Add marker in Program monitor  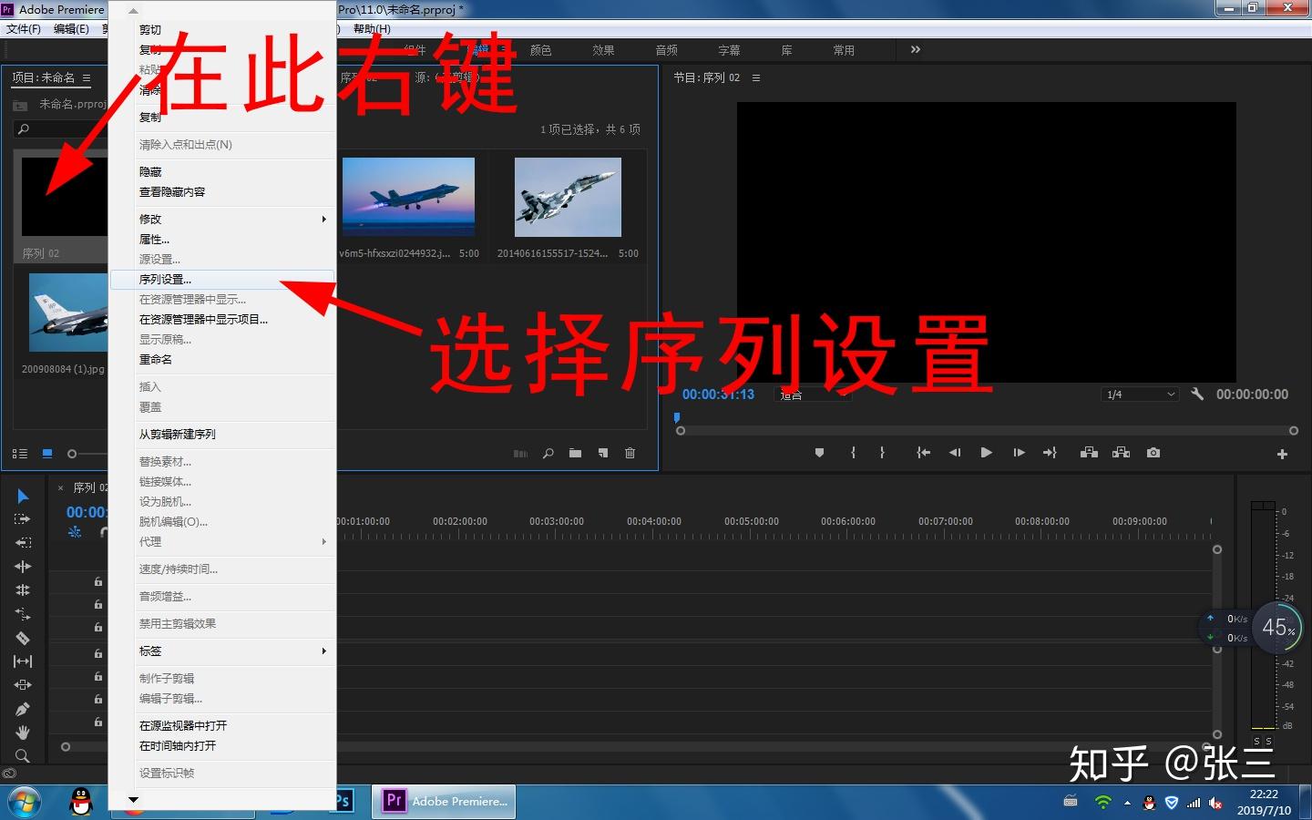[819, 453]
